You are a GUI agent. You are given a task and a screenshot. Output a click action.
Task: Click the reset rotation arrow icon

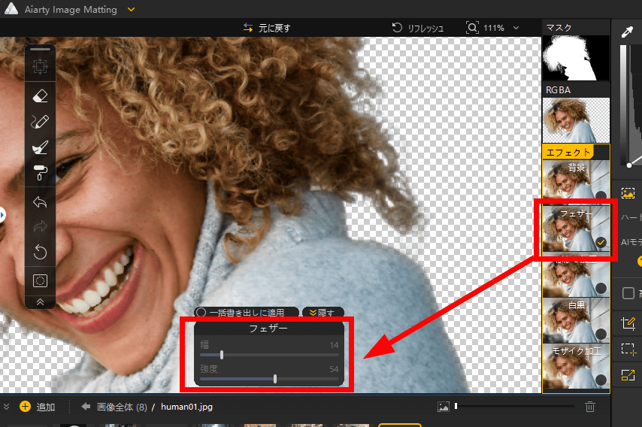pos(41,253)
